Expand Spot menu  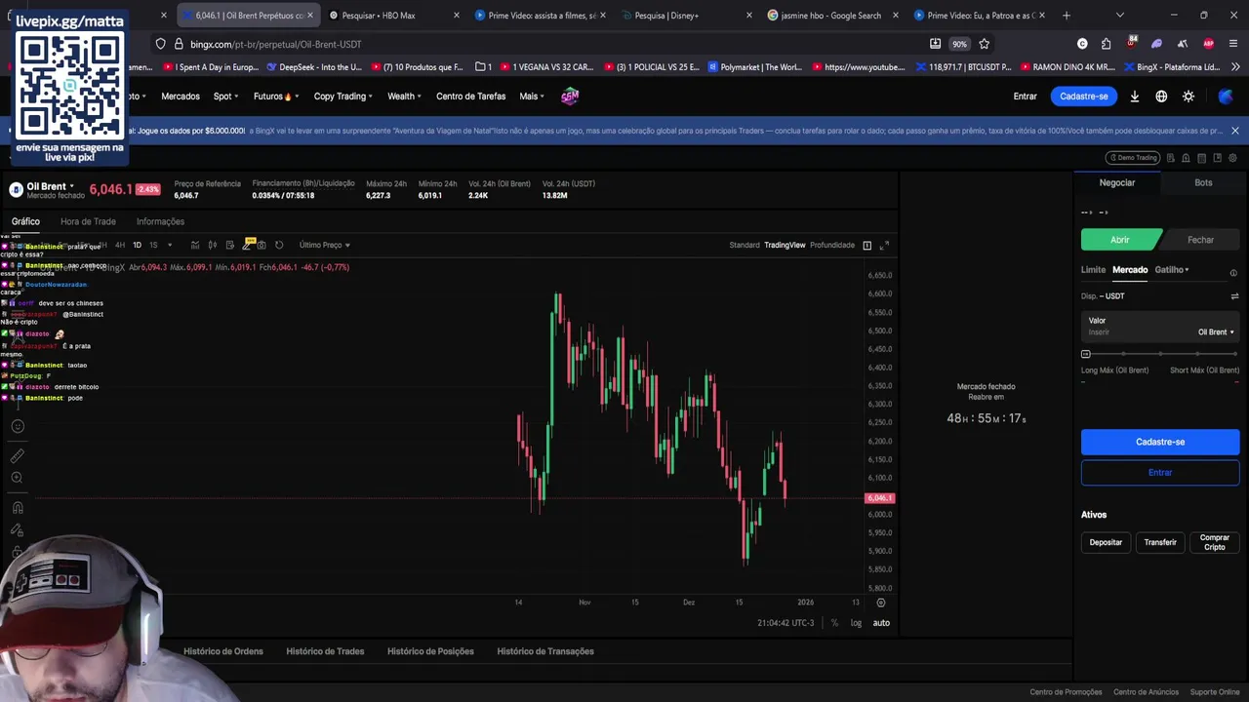(226, 97)
